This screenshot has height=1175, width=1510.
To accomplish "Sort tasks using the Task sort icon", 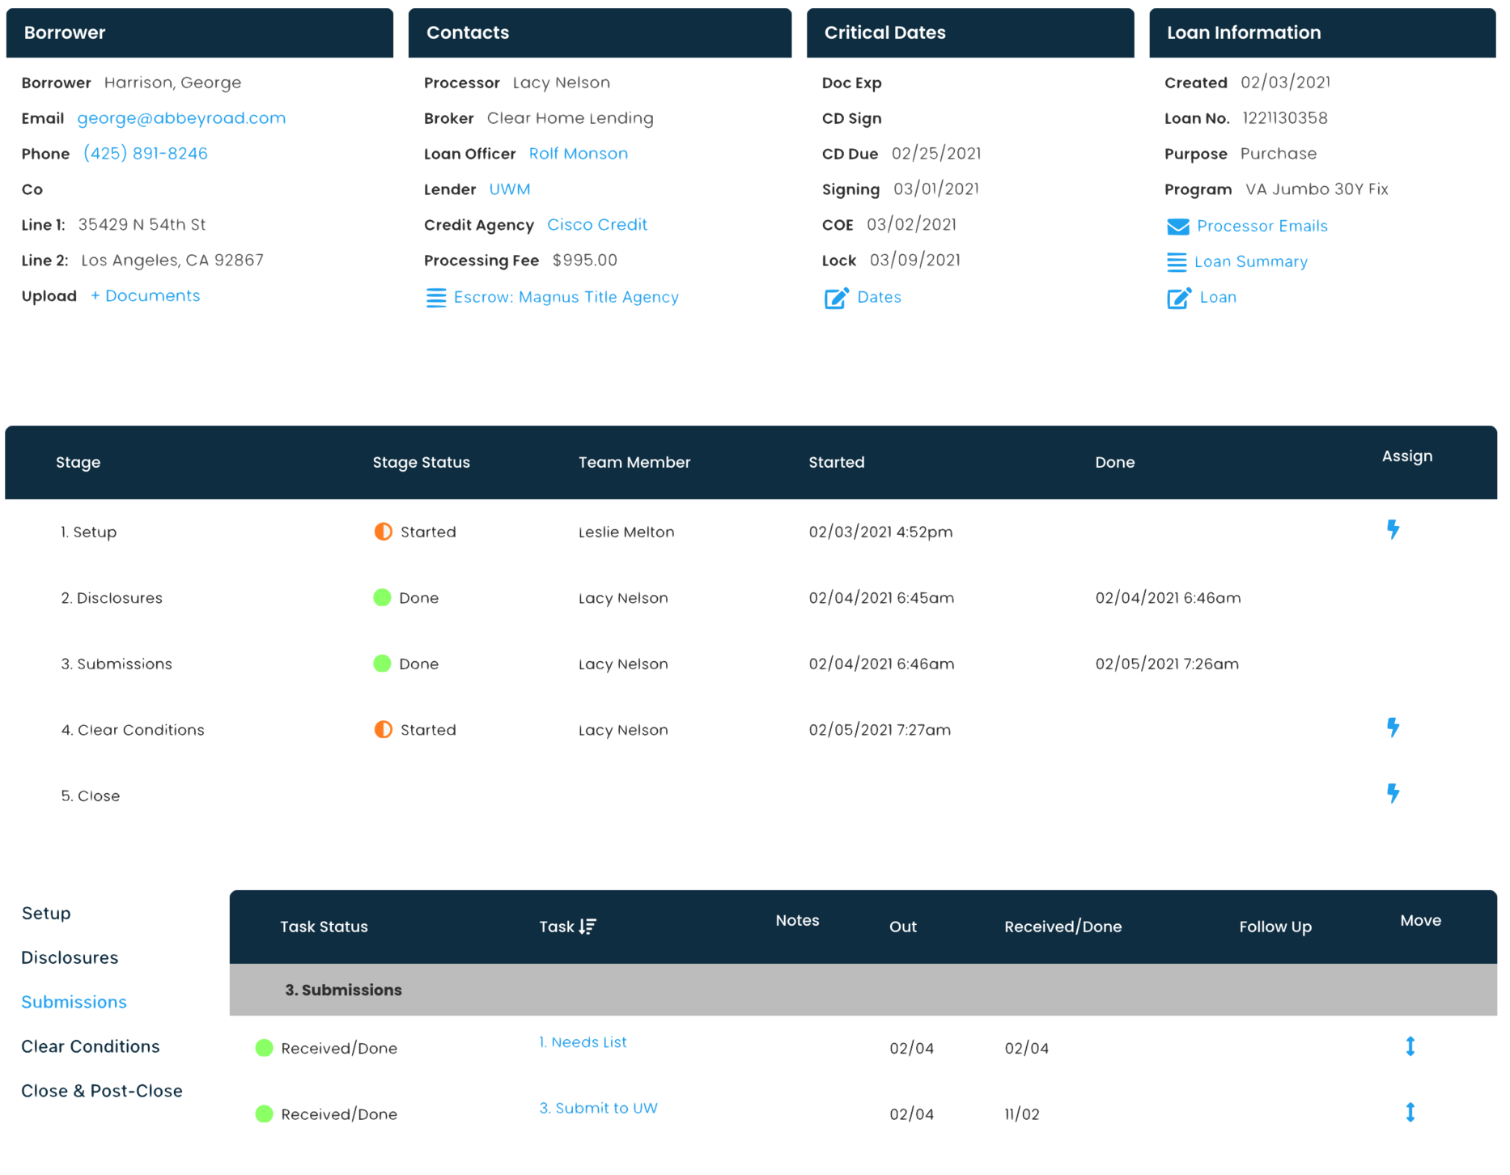I will pyautogui.click(x=587, y=927).
